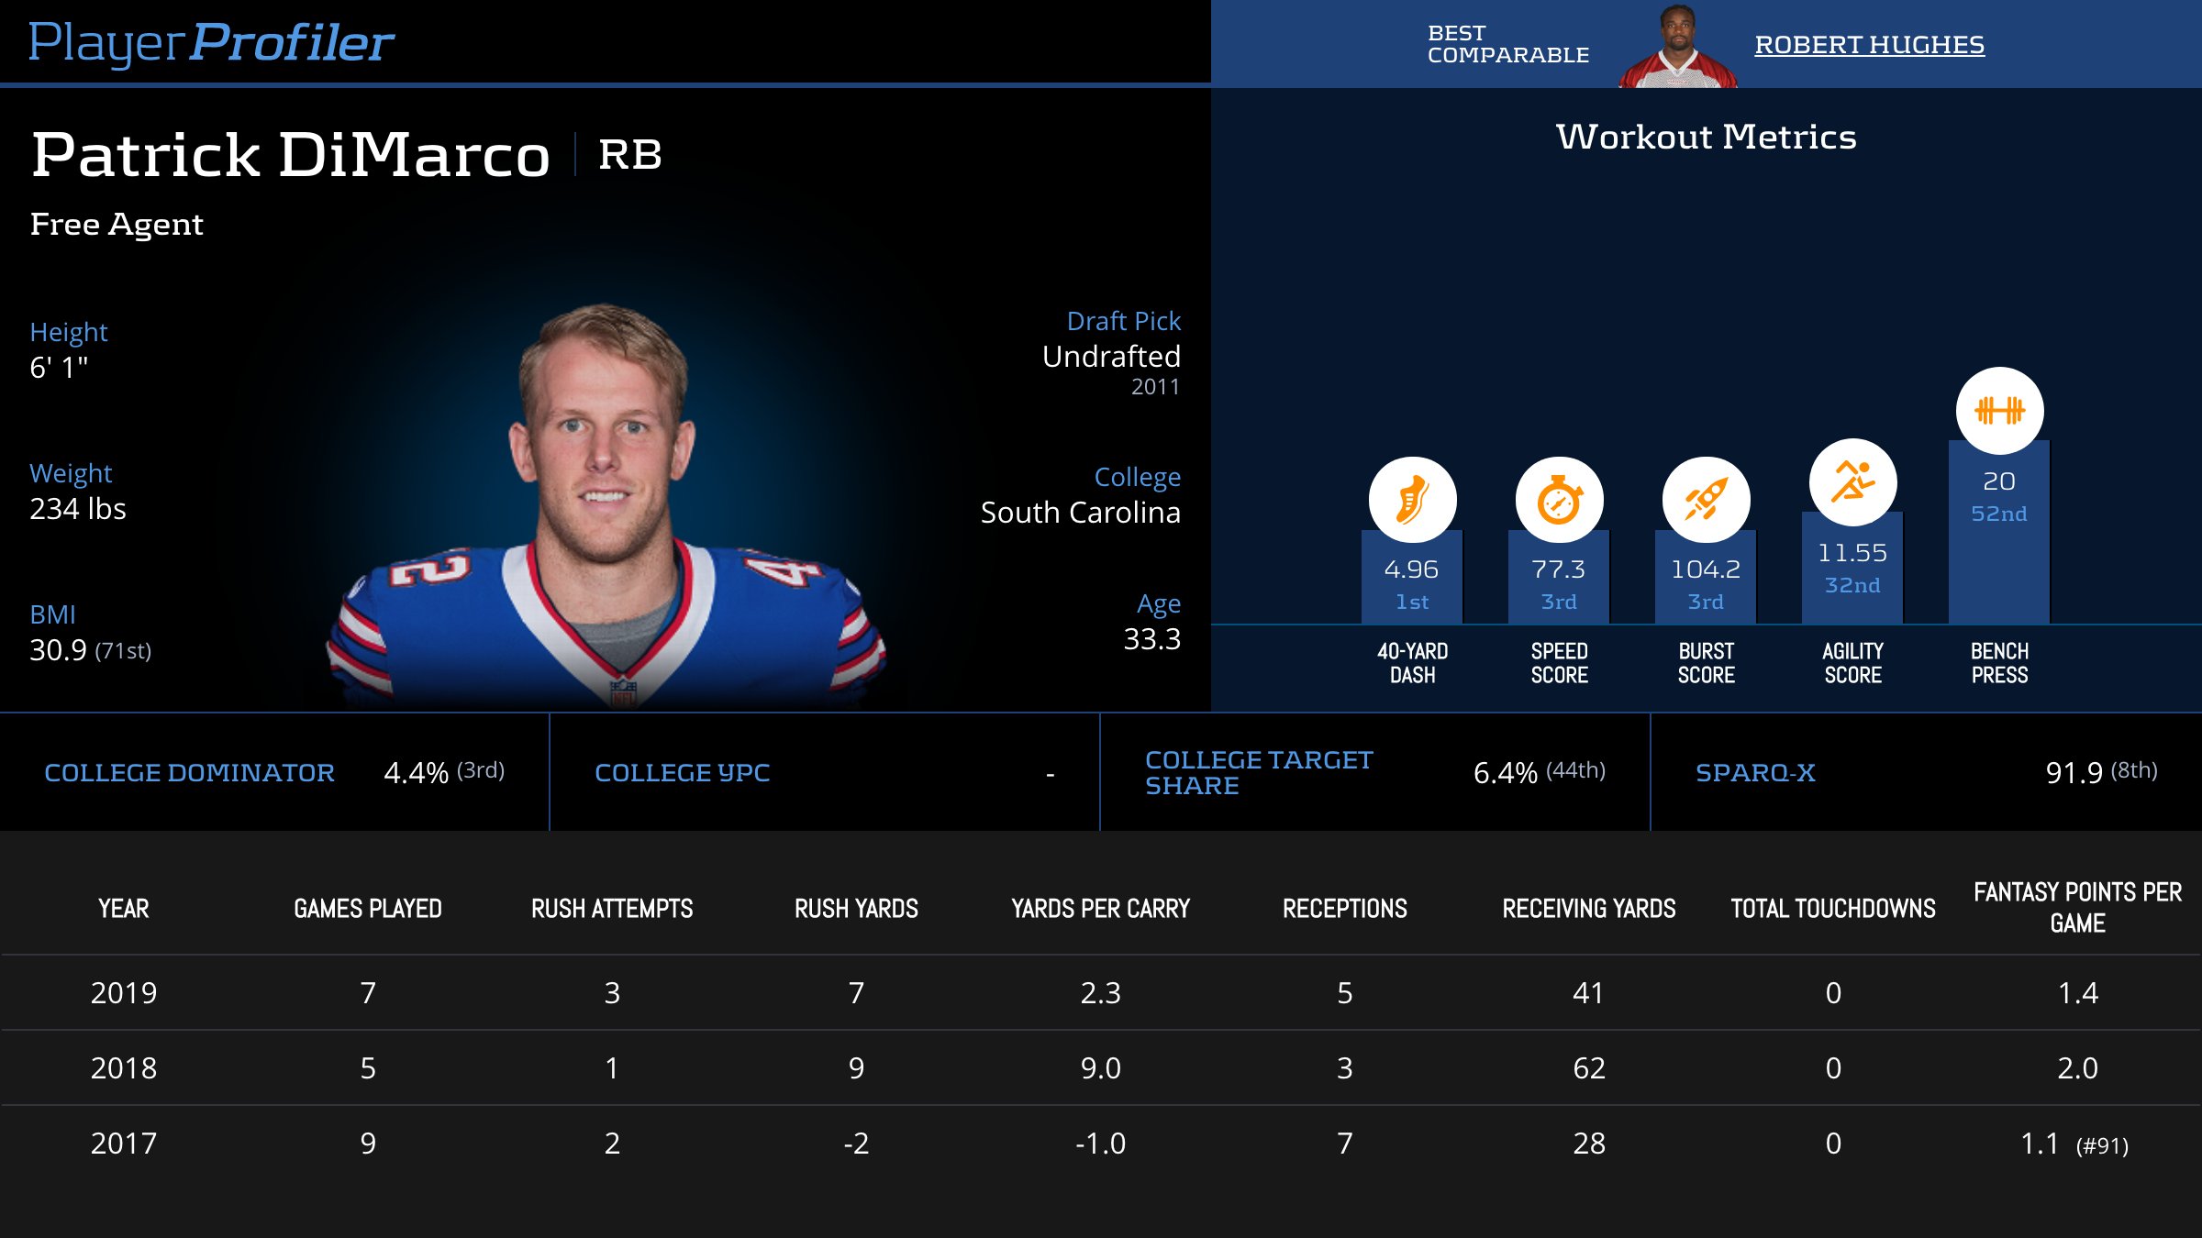Click the burst score rocket icon
Screen dimensions: 2202x1238
(x=1706, y=500)
